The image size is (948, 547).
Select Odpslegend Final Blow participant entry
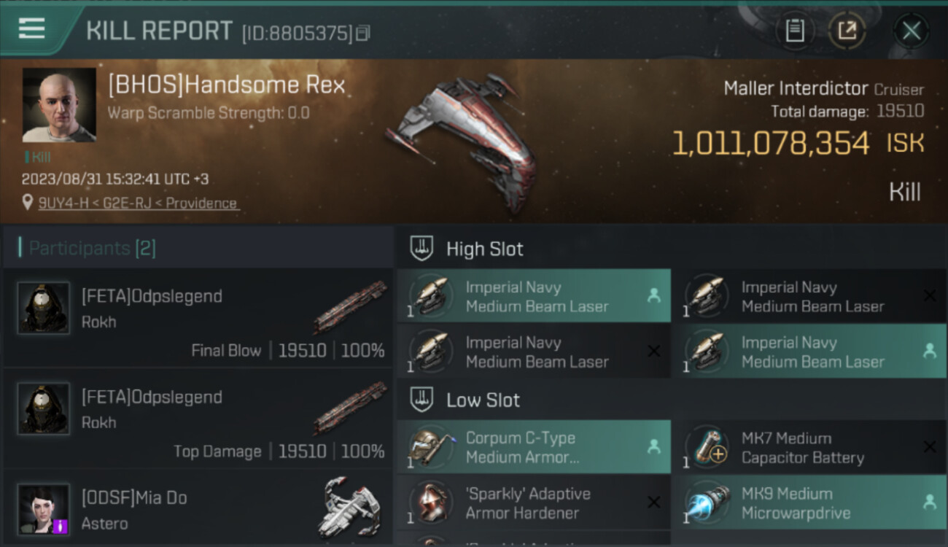click(198, 318)
